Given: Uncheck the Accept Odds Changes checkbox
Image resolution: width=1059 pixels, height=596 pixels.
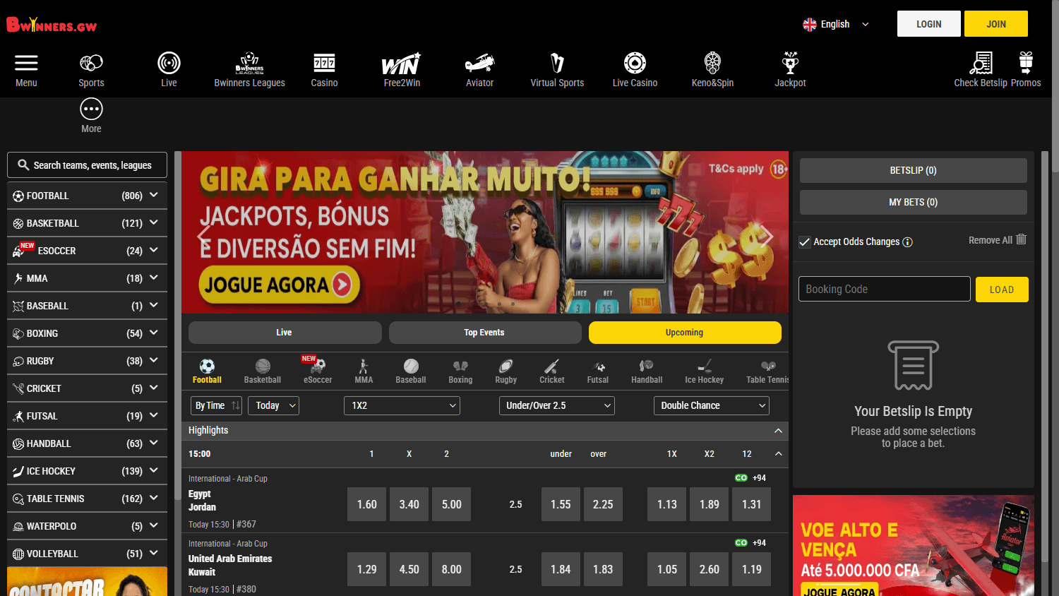Looking at the screenshot, I should [804, 242].
